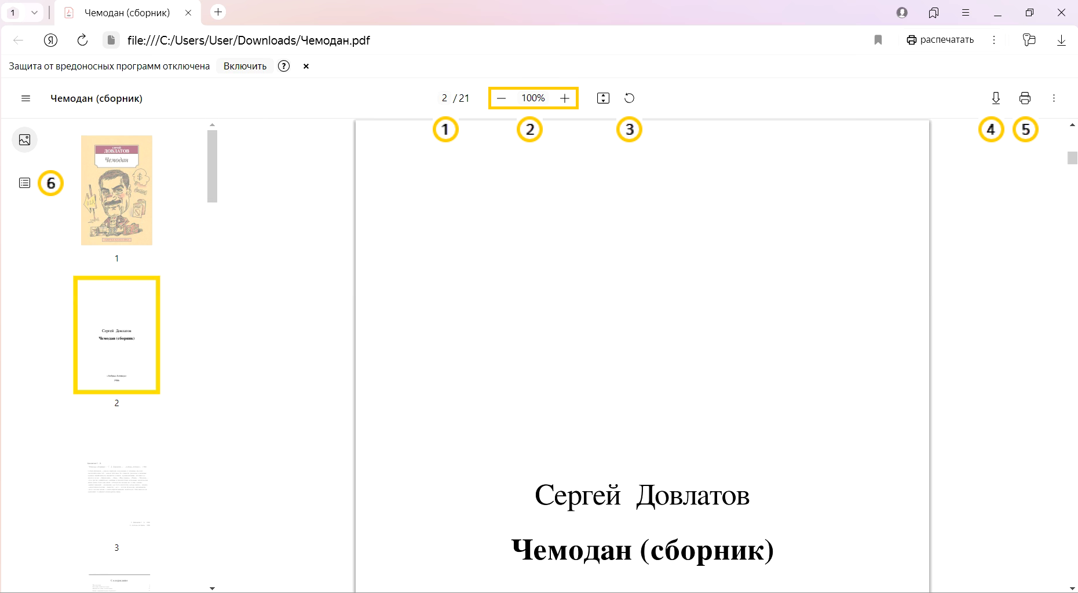Click the fit to page icon
Screen dimensions: 1078x593
pyautogui.click(x=603, y=98)
